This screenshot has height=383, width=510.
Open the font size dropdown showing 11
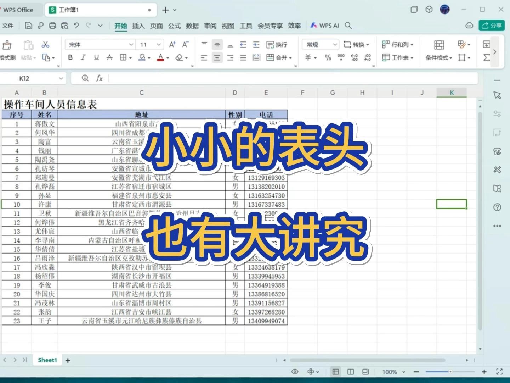(x=151, y=44)
